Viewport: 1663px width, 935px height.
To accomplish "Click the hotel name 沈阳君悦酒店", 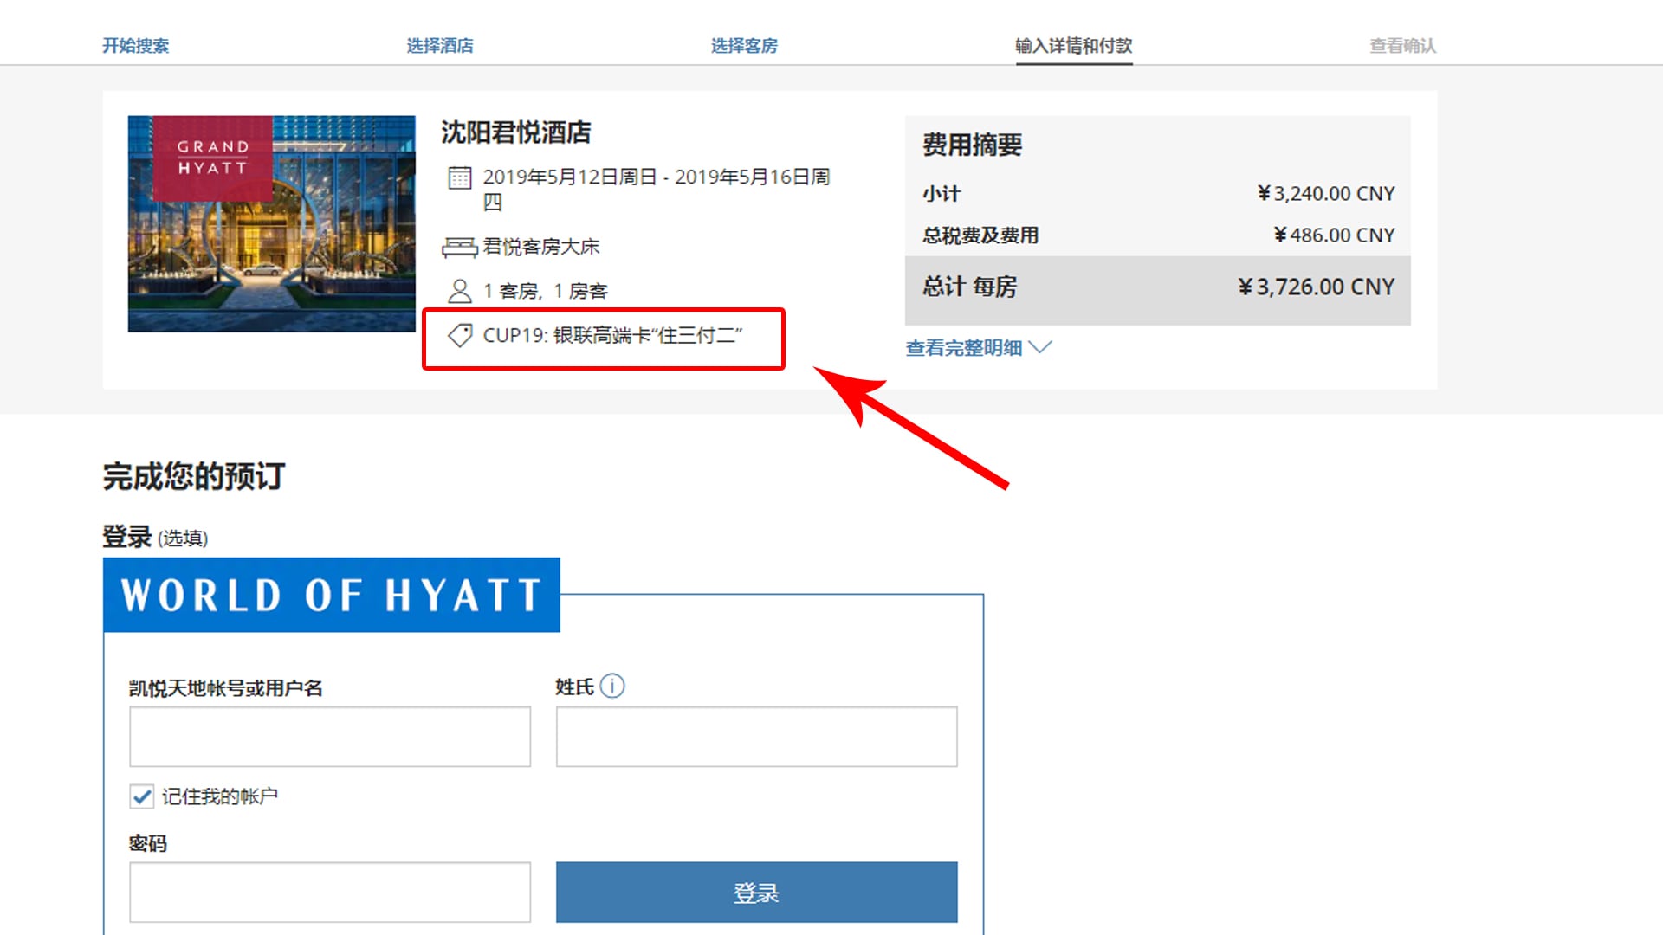I will tap(516, 132).
